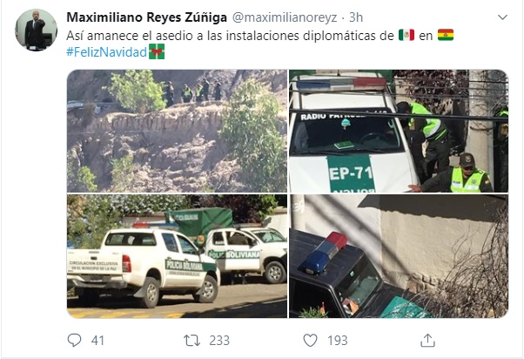The image size is (524, 359).
Task: Like the tweet with the heart icon
Action: [310, 341]
